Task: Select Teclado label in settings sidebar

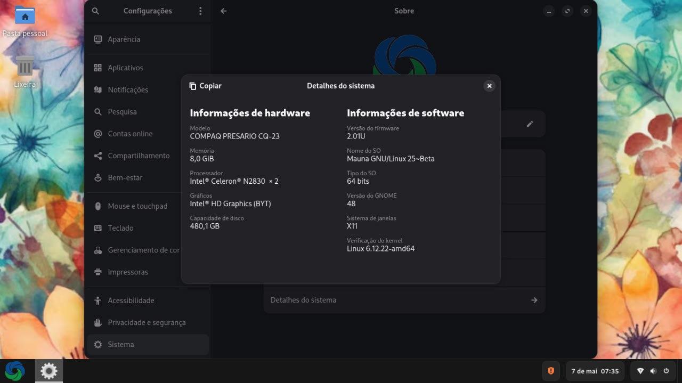Action: click(120, 228)
